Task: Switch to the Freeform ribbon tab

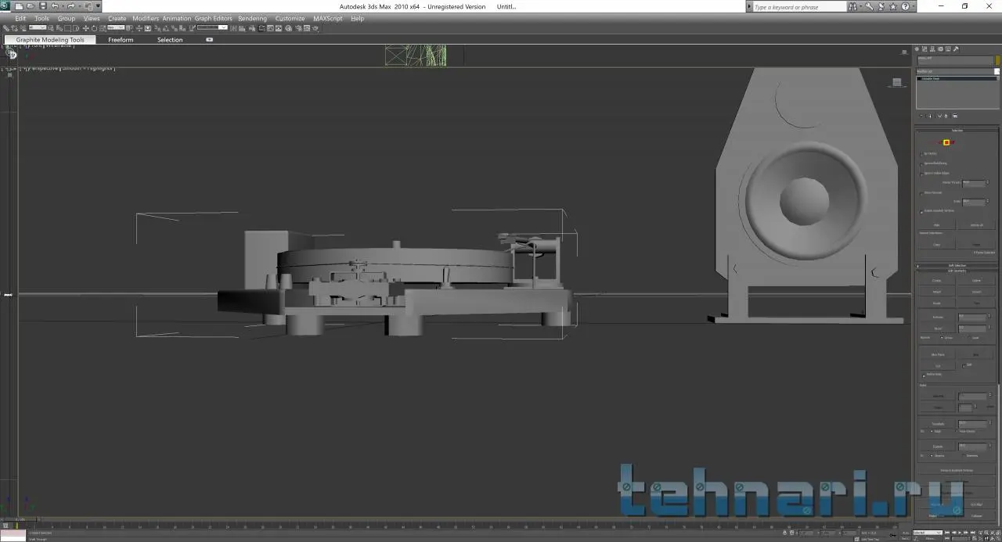Action: [x=121, y=40]
